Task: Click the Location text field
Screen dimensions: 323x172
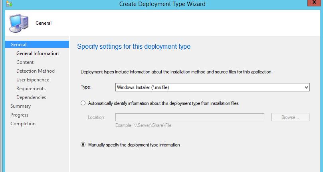Action: point(190,117)
